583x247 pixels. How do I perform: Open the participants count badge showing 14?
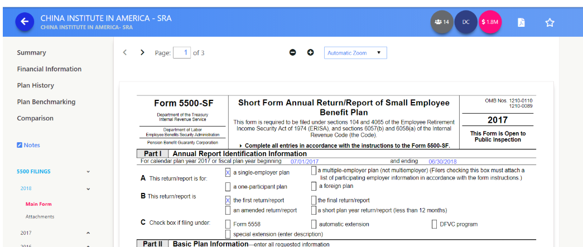pyautogui.click(x=441, y=22)
